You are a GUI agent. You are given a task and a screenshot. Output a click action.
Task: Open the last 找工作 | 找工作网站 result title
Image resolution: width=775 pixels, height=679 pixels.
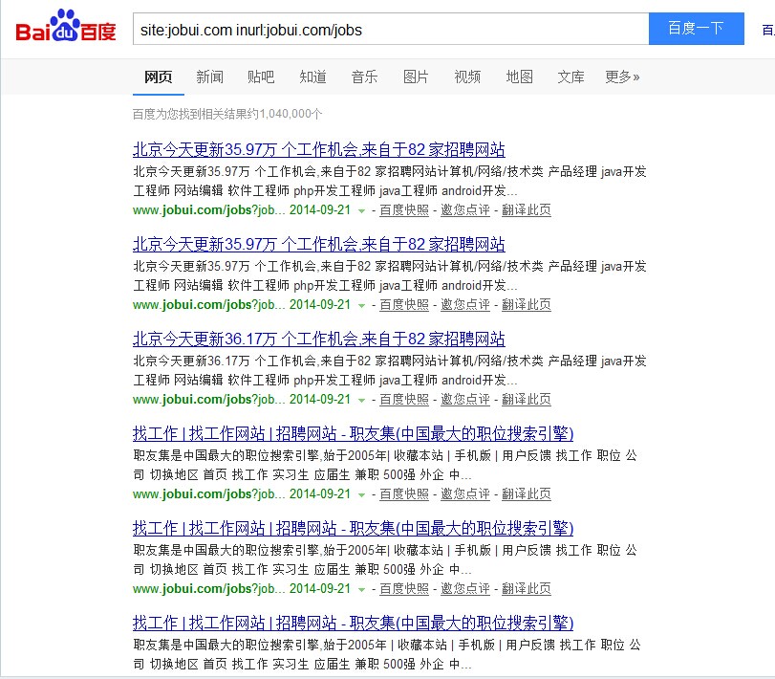353,624
